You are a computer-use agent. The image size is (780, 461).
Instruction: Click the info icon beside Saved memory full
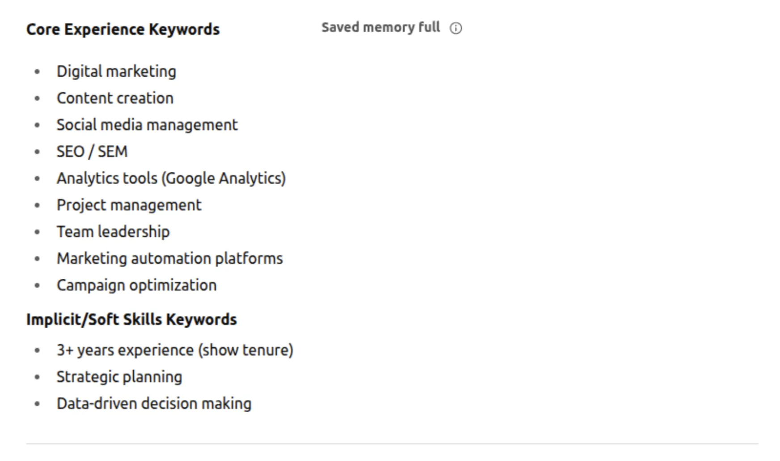tap(456, 28)
